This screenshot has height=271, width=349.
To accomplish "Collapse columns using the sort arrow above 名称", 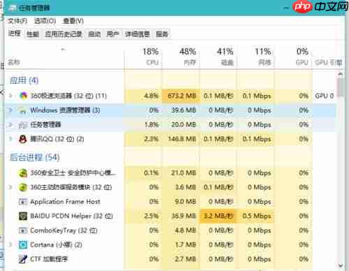I will coord(63,50).
